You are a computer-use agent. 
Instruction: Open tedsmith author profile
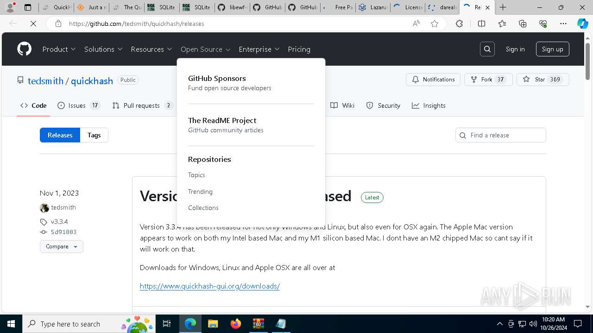63,207
